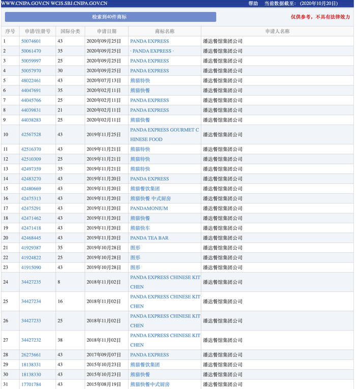This screenshot has width=356, height=389.
Task: Open application number 42471462
Action: click(x=31, y=218)
